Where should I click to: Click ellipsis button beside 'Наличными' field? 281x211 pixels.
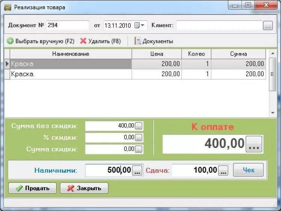137,170
